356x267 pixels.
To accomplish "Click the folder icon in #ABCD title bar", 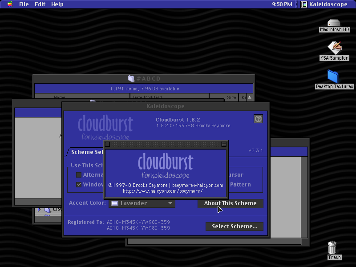I will [131, 79].
